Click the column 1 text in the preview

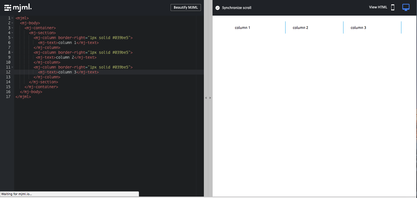(x=242, y=27)
